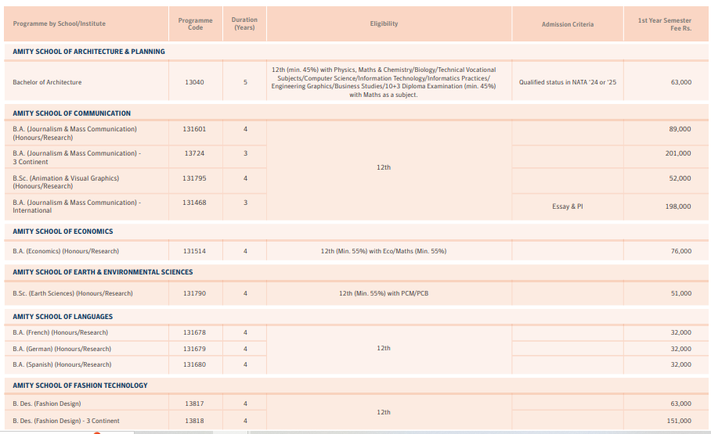
Task: Click programme code 131678
Action: click(x=194, y=332)
